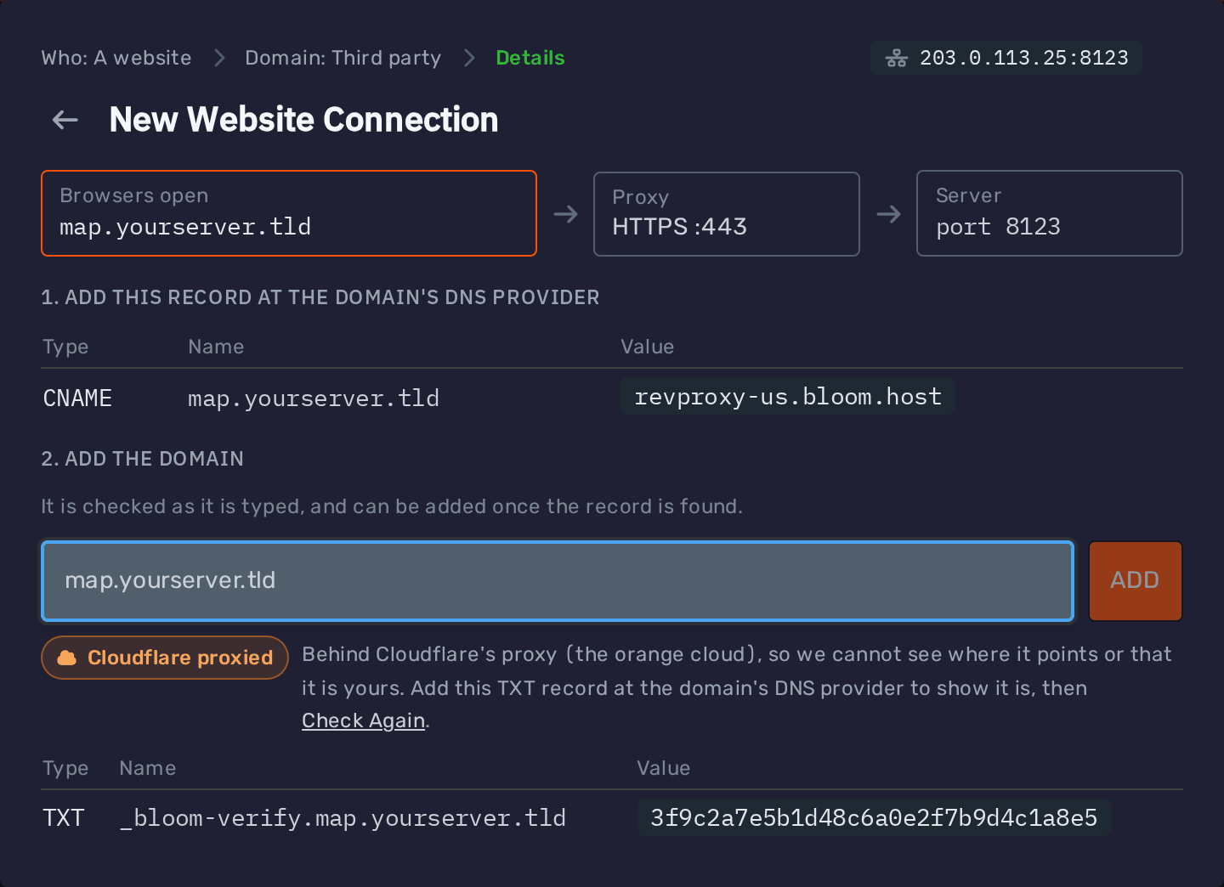Image resolution: width=1224 pixels, height=887 pixels.
Task: Select the 'Proxy HTTPS :443' box
Action: 727,214
